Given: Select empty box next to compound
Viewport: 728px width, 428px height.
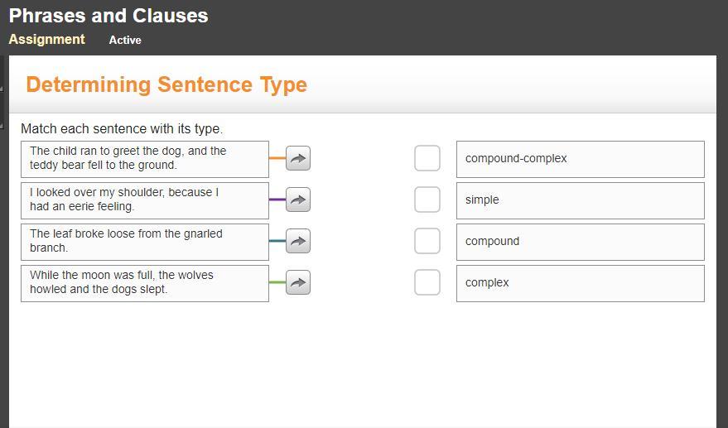Looking at the screenshot, I should click(427, 241).
